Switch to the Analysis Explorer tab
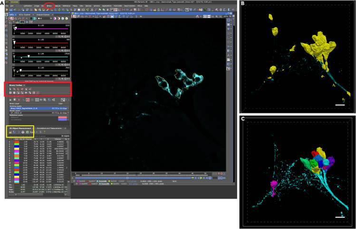The image size is (356, 229). (x=43, y=15)
